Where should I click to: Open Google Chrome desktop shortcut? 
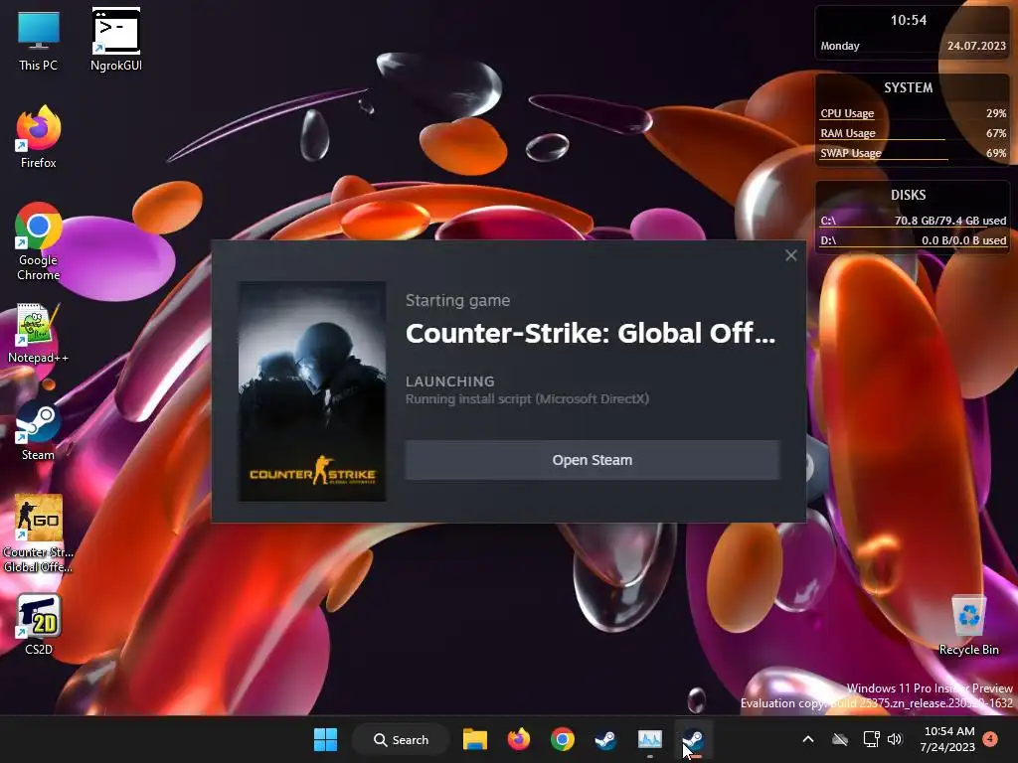(39, 241)
